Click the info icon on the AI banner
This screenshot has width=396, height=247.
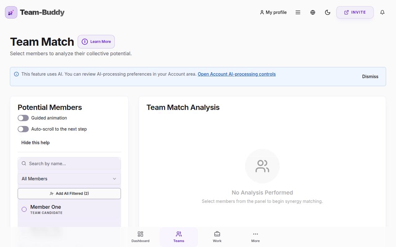(16, 74)
